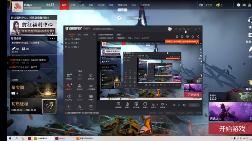Open File Explorer from taskbar
This screenshot has height=141, width=252.
tap(23, 138)
